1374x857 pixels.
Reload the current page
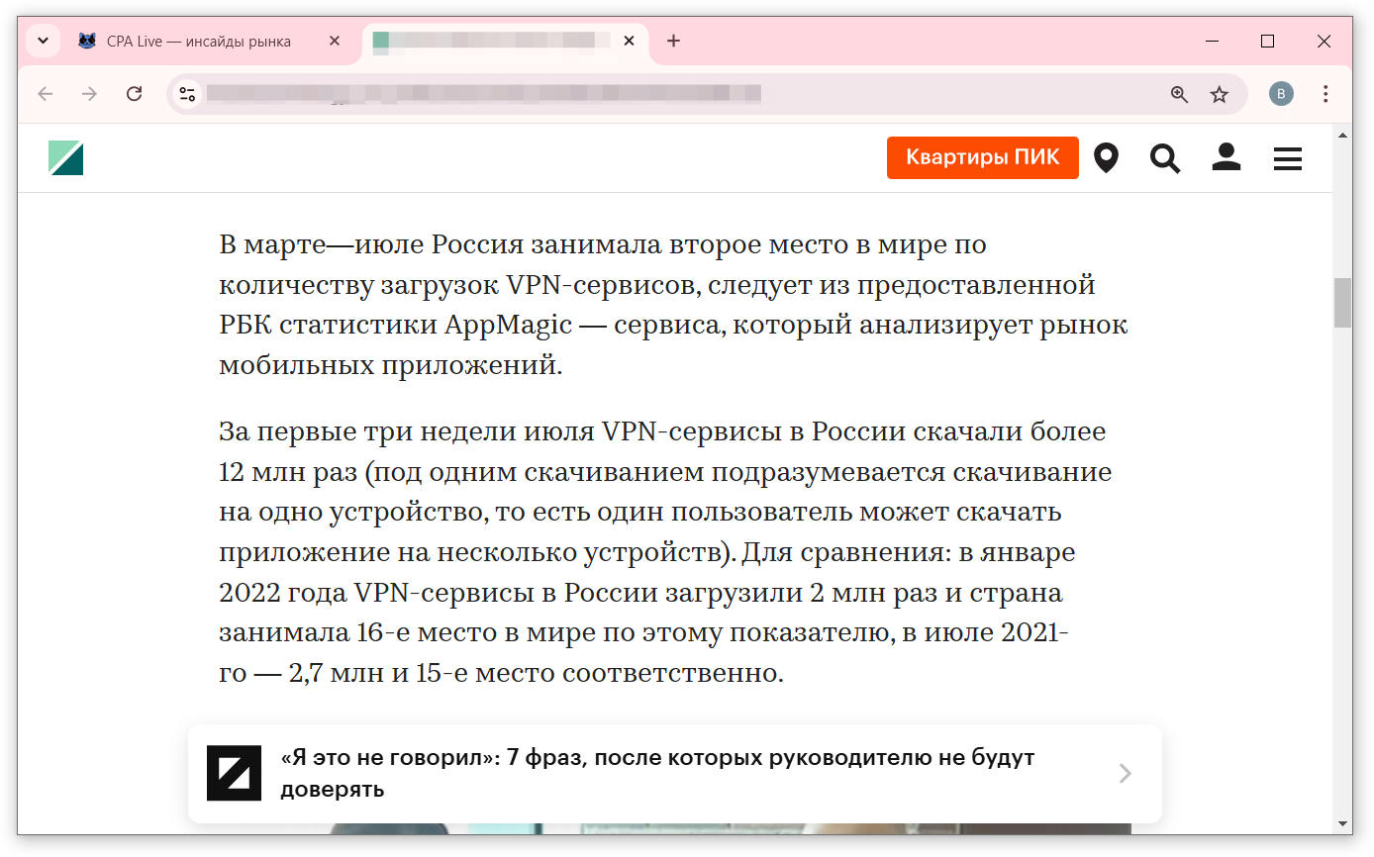click(x=135, y=94)
